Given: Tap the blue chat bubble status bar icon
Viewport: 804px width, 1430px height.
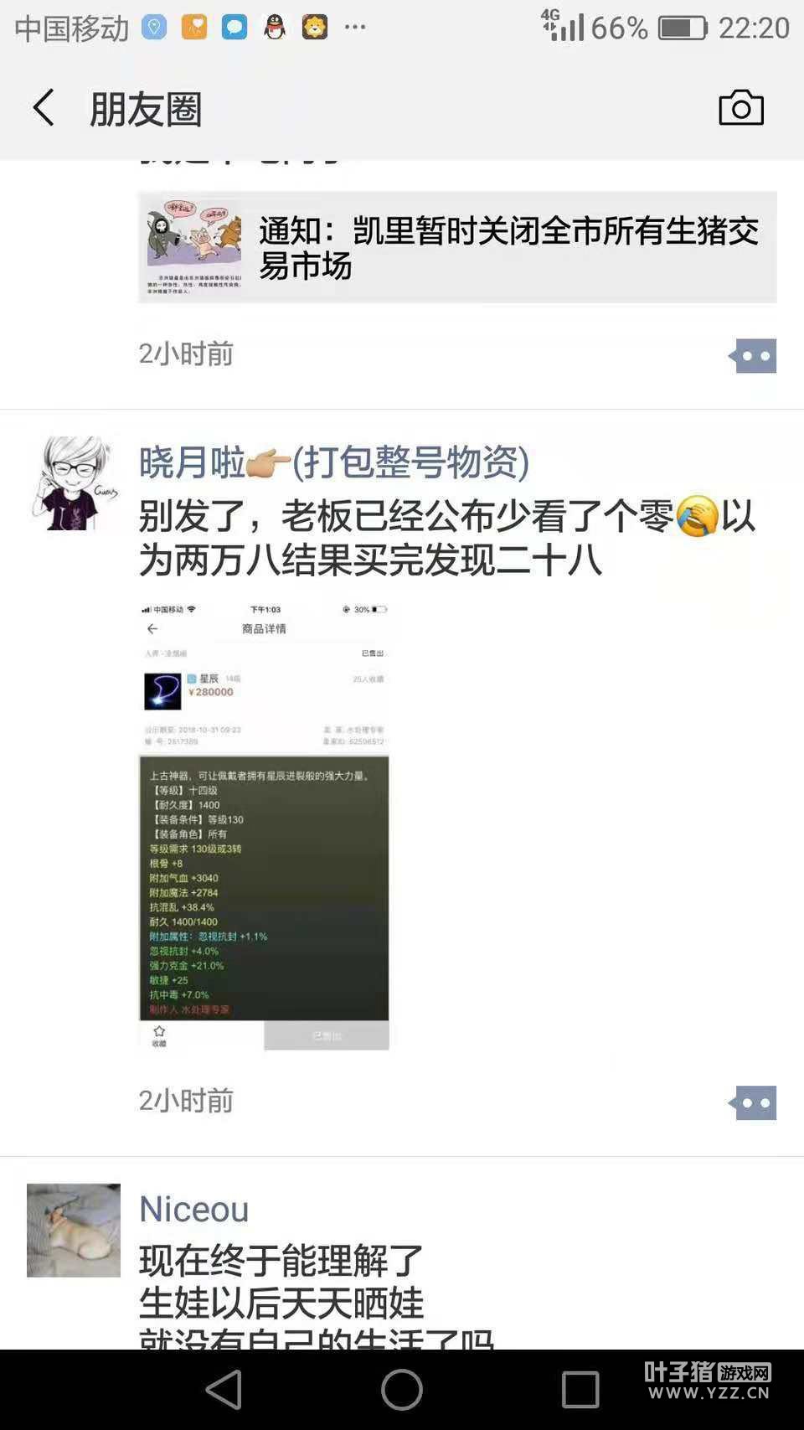Looking at the screenshot, I should [x=234, y=28].
